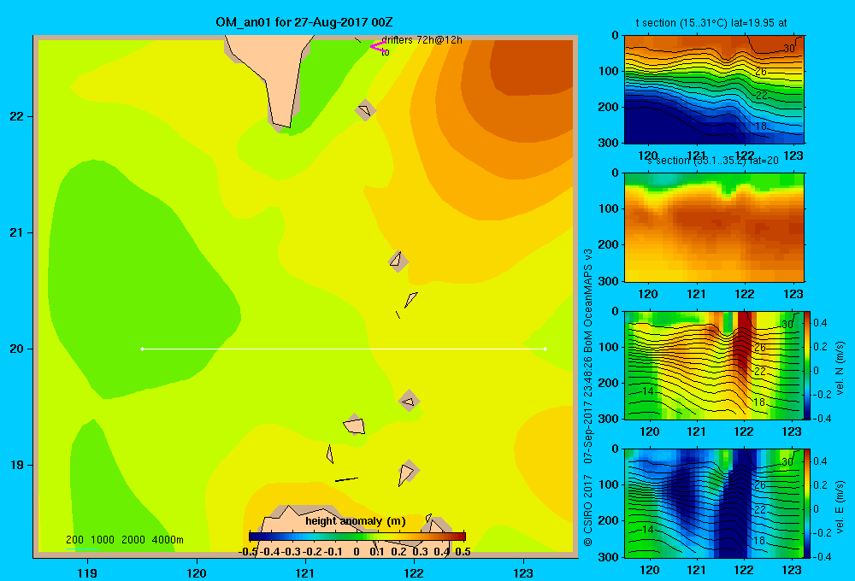Click the main map longitude tick label 119

click(87, 572)
